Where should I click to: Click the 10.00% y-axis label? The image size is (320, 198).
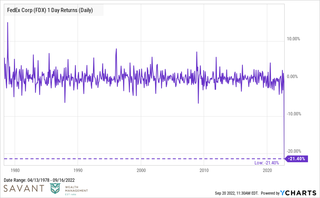pyautogui.click(x=294, y=39)
